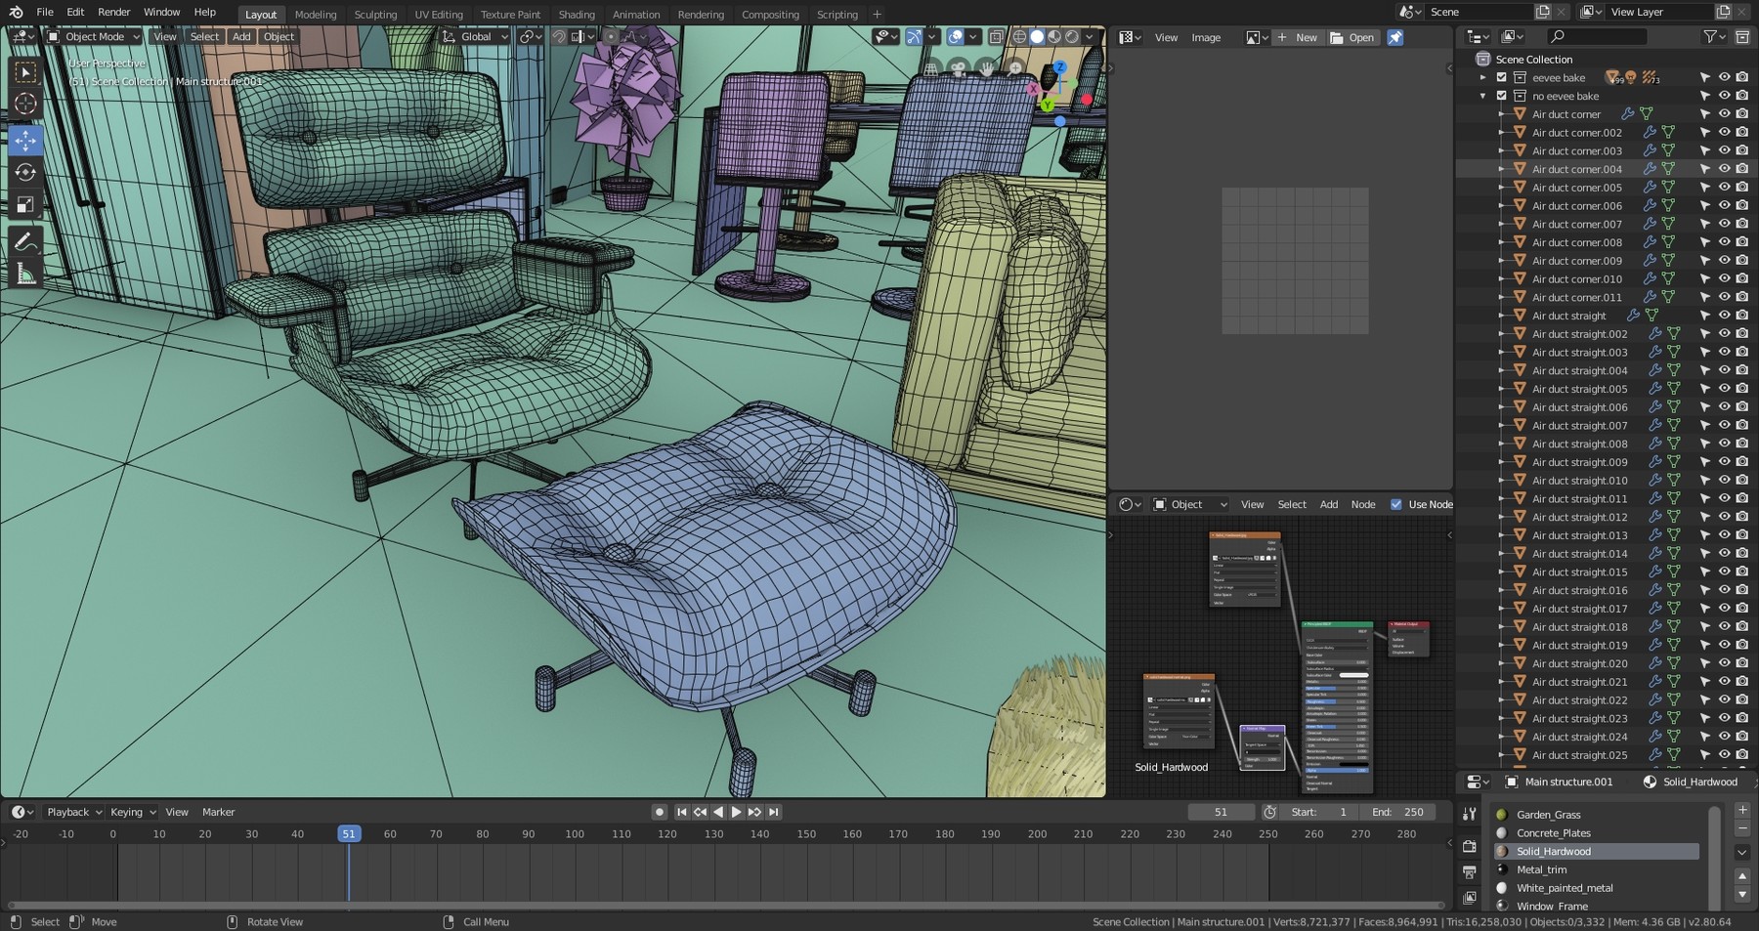Switch to the Shading workspace tab
The image size is (1759, 931).
(x=576, y=15)
